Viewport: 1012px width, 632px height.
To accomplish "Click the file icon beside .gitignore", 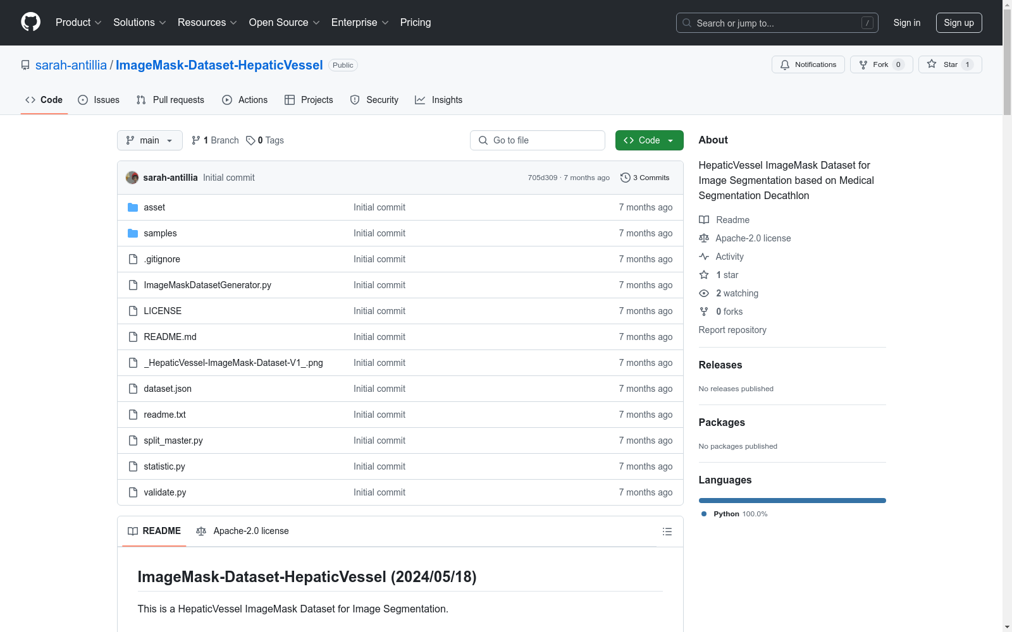I will coord(133,259).
